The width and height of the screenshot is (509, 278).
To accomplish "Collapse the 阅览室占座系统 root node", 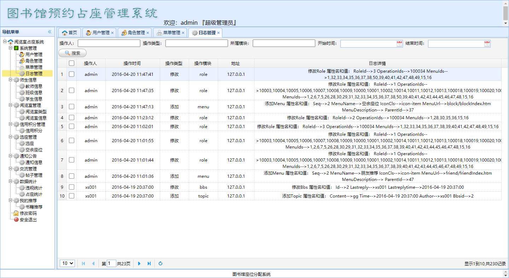I will 5,42.
